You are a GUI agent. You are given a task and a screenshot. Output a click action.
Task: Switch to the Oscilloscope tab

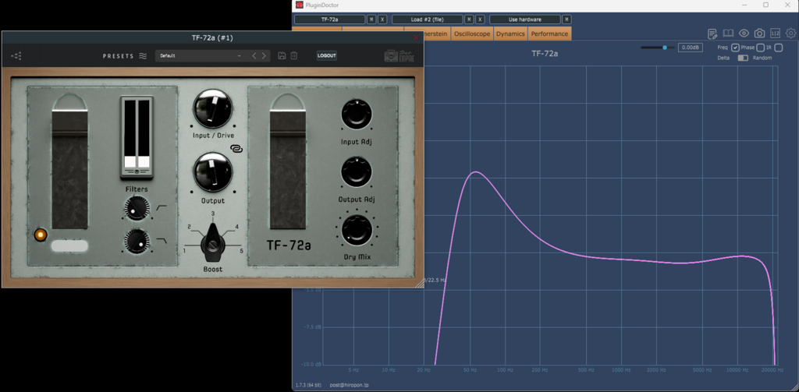click(472, 34)
